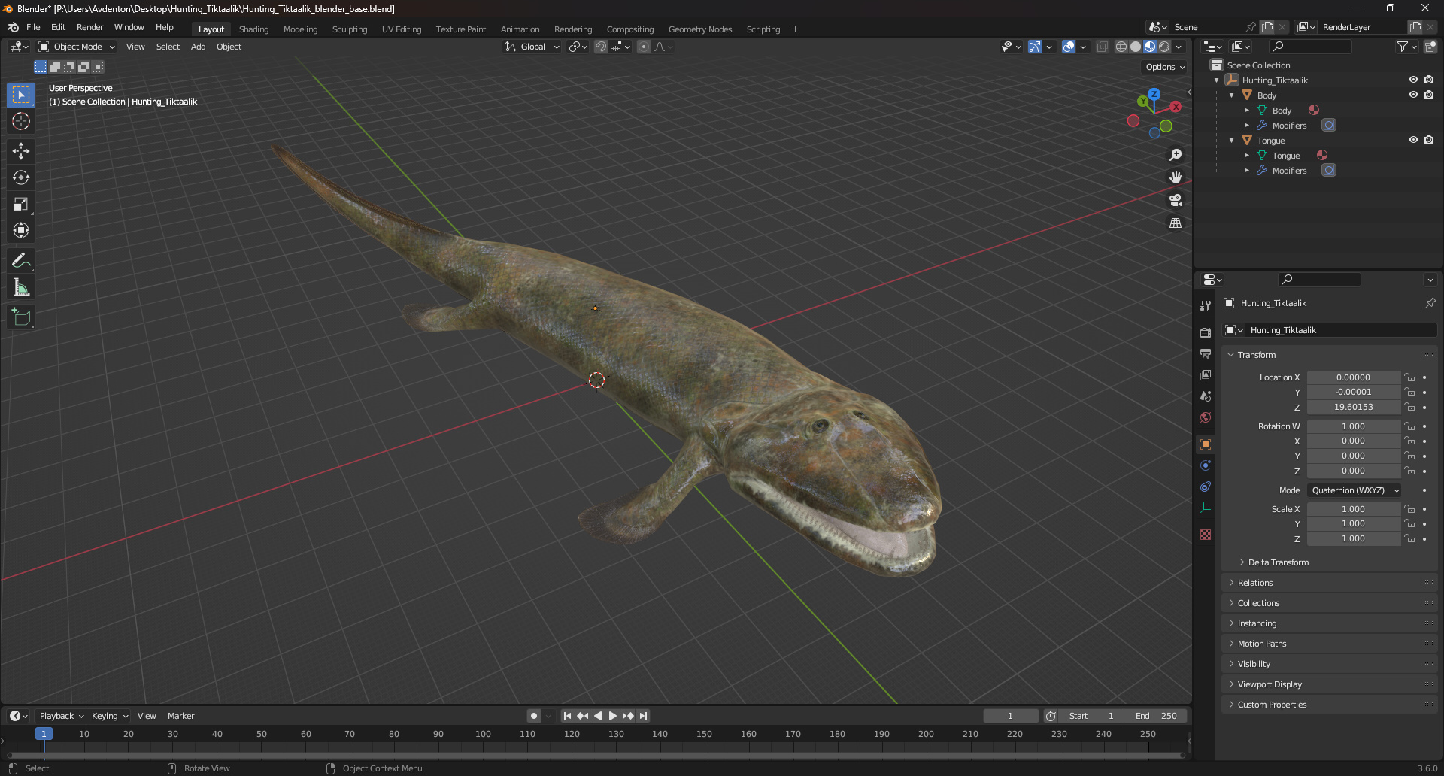
Task: Click the current frame playhead marker
Action: [x=44, y=734]
